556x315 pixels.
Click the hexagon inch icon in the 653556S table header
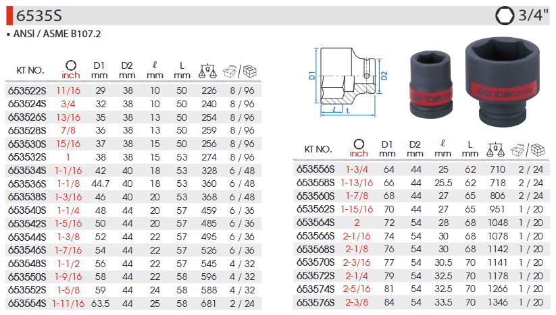(358, 143)
